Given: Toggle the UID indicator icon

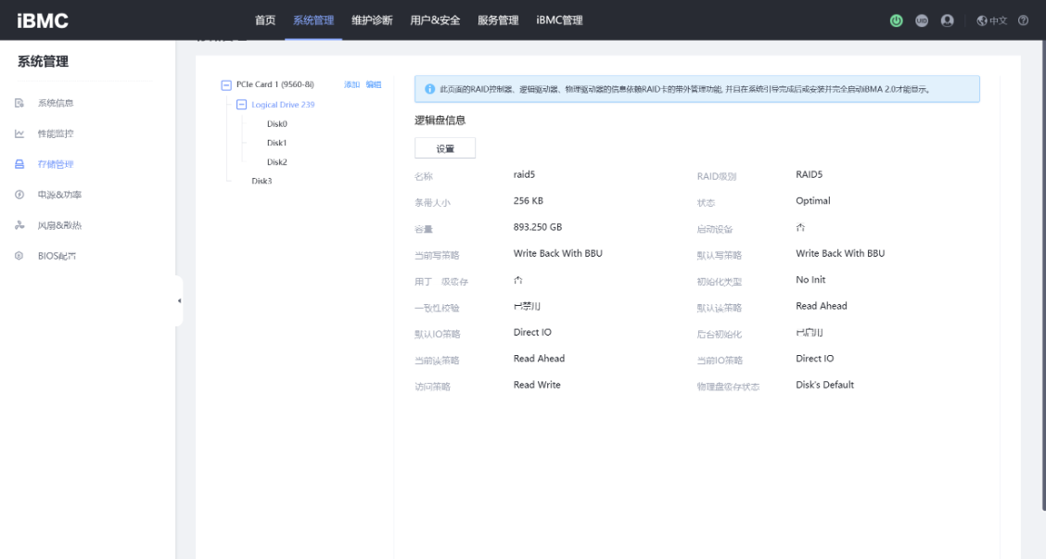Looking at the screenshot, I should coord(921,20).
